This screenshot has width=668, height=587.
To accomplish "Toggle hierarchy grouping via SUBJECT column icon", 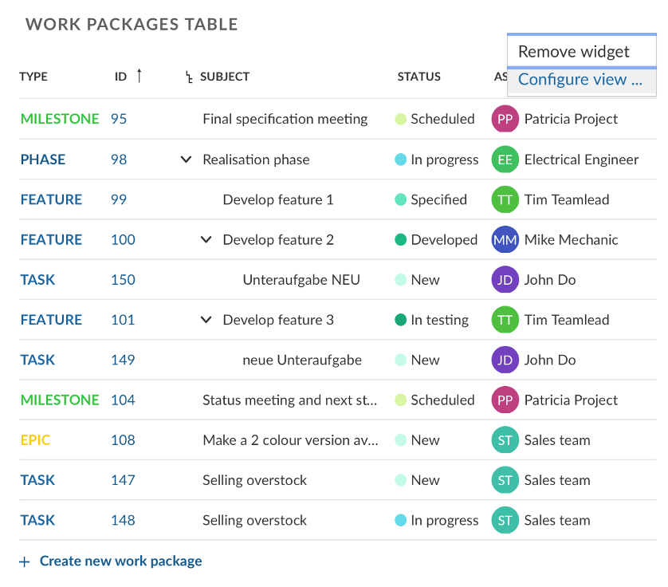I will 188,77.
